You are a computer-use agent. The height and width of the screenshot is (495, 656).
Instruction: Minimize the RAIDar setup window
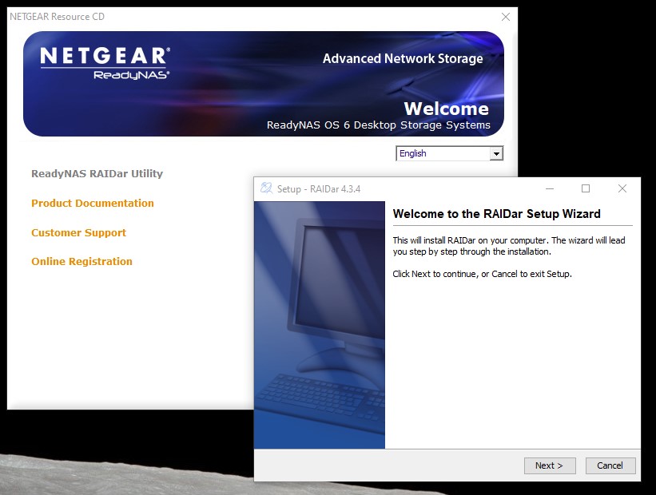coord(549,188)
